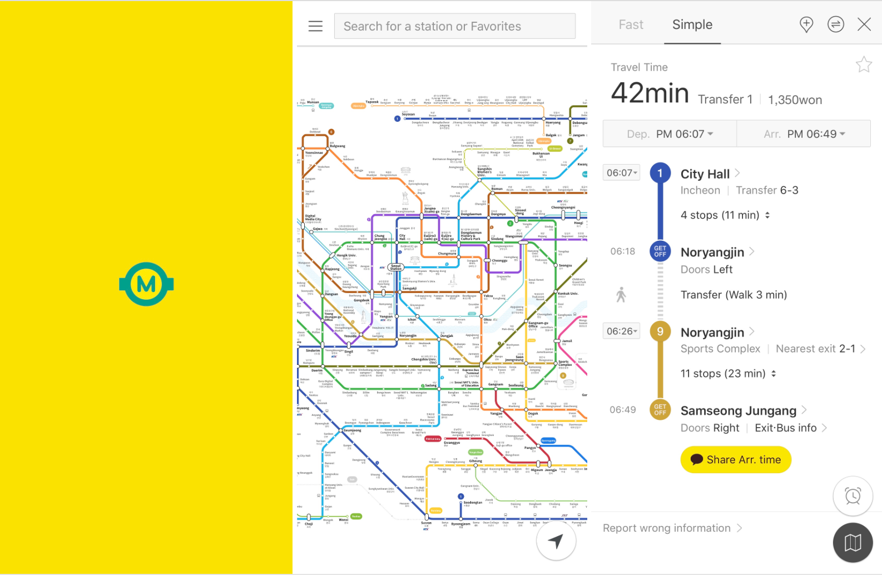Swap departure and arrival stations
Image resolution: width=882 pixels, height=575 pixels.
click(835, 24)
